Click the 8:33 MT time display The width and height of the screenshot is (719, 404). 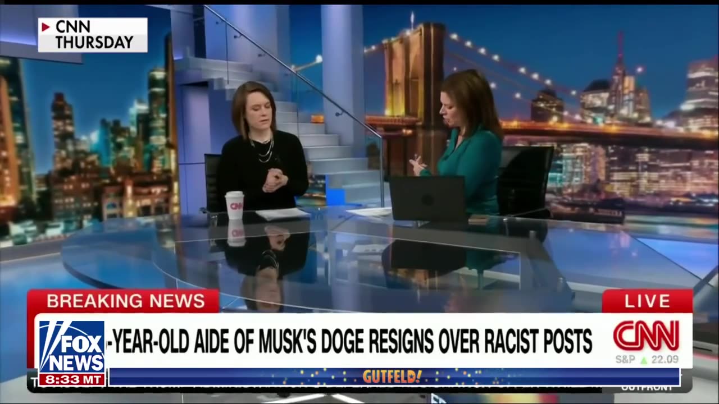(x=71, y=380)
